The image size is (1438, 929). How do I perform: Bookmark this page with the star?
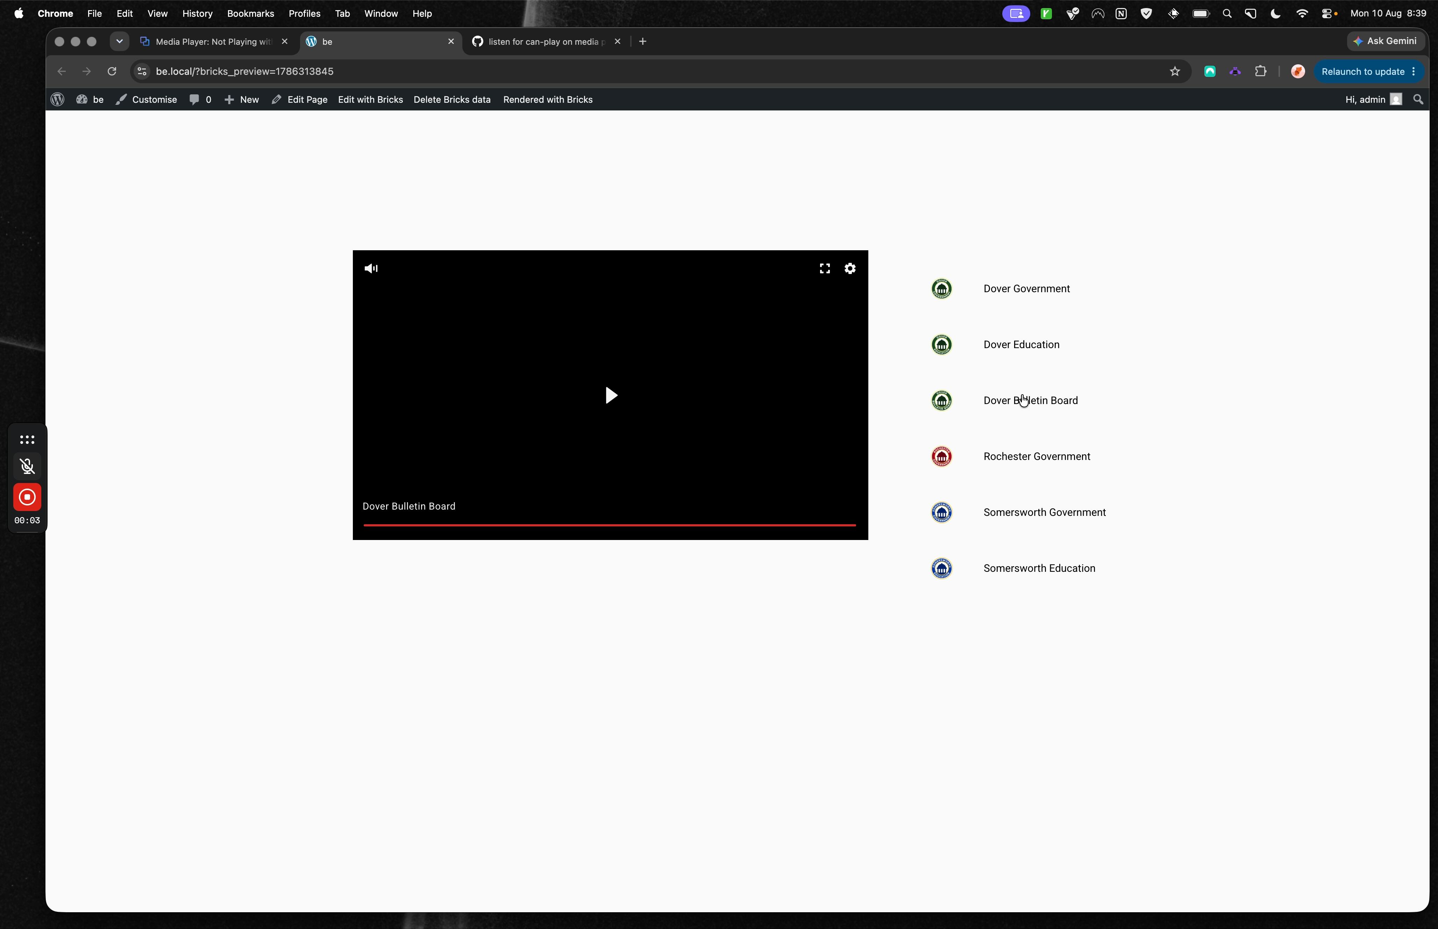[1174, 72]
